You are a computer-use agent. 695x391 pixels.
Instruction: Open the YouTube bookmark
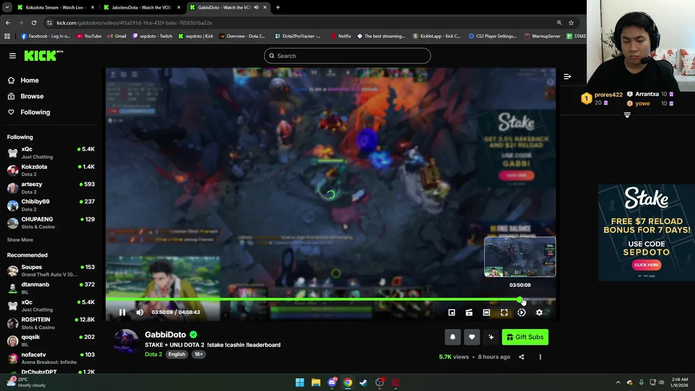pyautogui.click(x=89, y=36)
